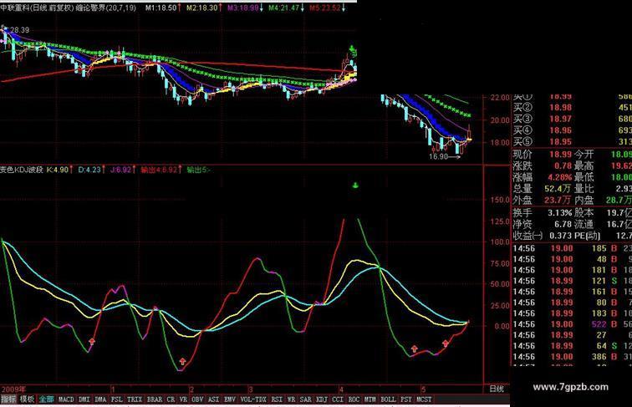Switch to the CCI indicator
The width and height of the screenshot is (632, 407).
tap(338, 399)
